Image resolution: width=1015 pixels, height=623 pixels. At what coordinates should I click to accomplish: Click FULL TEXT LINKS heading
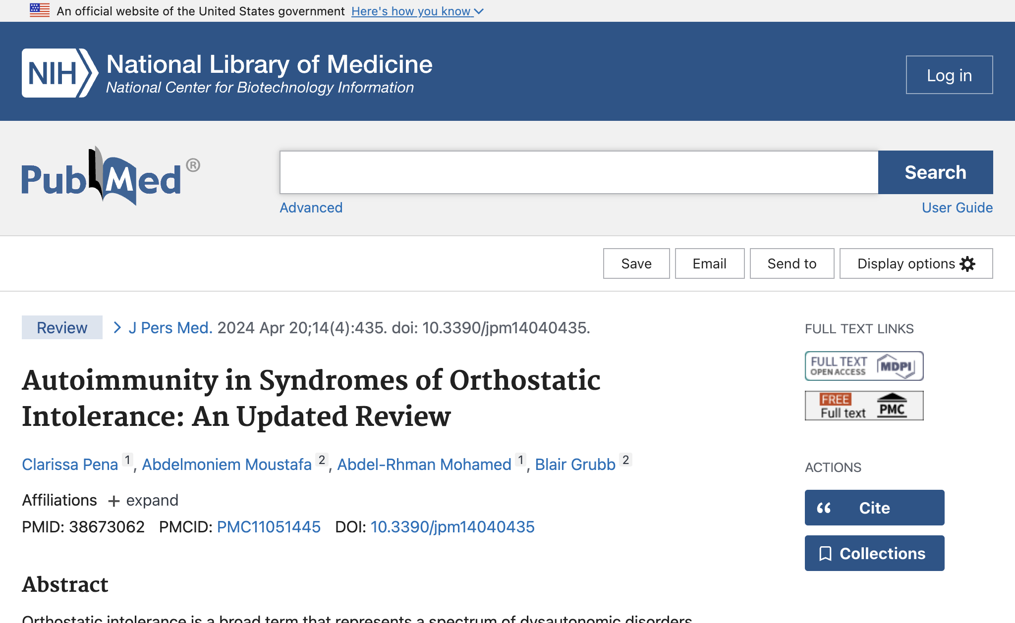pos(859,329)
